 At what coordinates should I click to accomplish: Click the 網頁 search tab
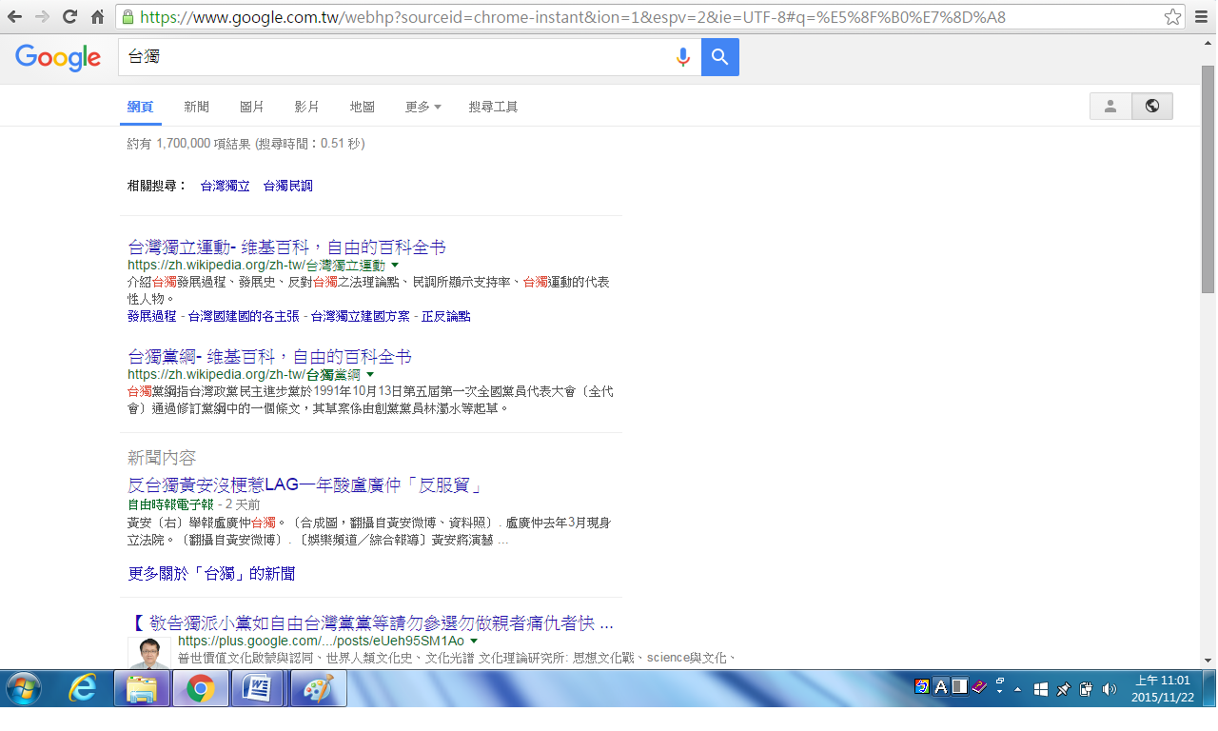[x=141, y=107]
